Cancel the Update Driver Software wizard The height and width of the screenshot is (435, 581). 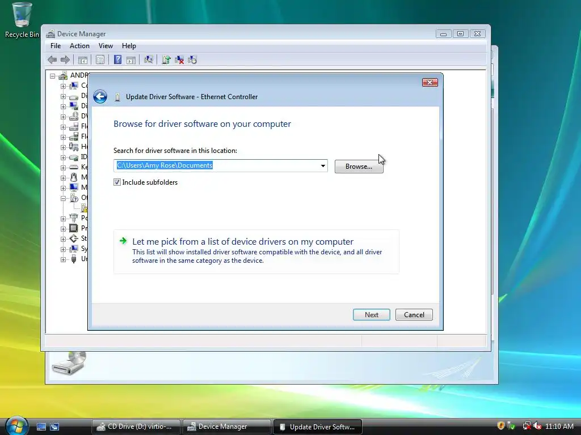[414, 315]
